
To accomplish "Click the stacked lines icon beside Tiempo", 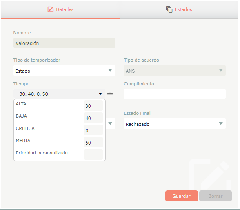I will point(110,94).
